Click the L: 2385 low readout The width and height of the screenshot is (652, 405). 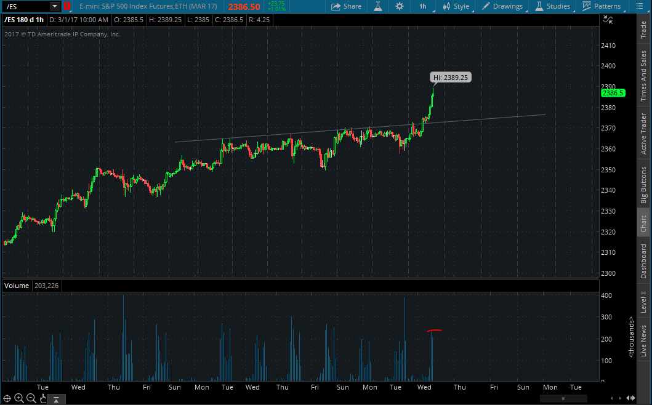pyautogui.click(x=198, y=20)
